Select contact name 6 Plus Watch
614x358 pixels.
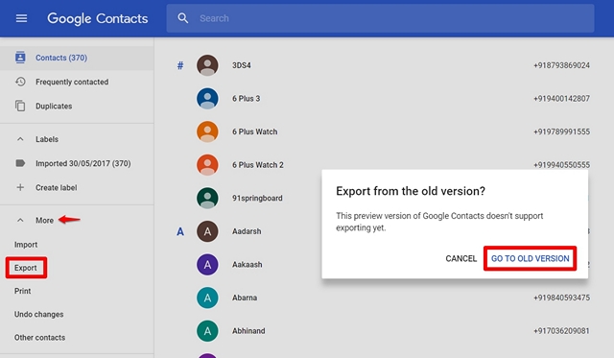pos(254,132)
